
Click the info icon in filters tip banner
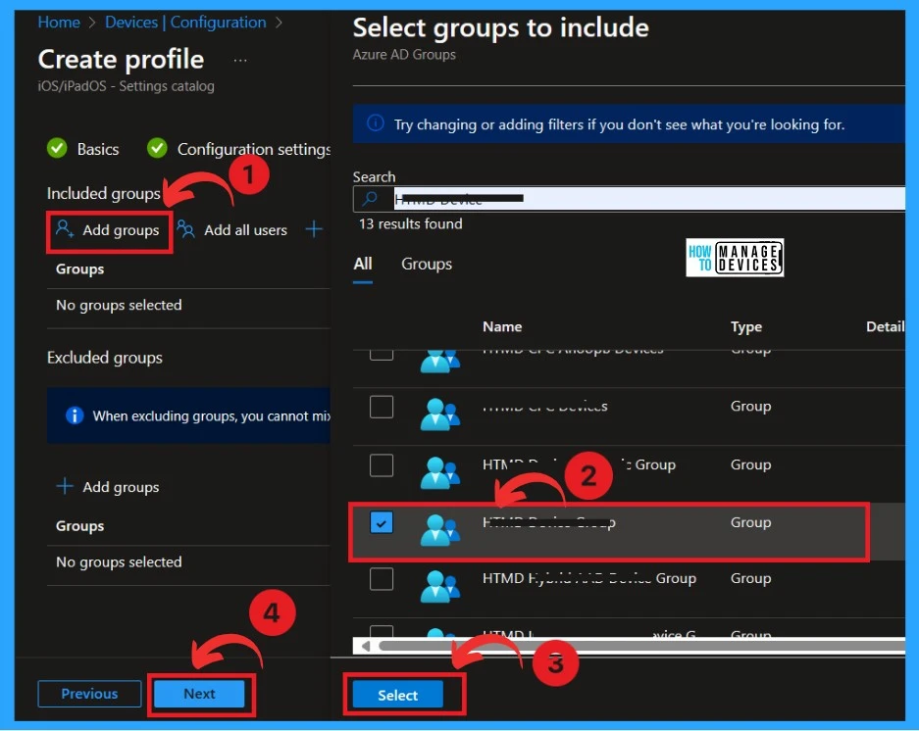[x=375, y=123]
